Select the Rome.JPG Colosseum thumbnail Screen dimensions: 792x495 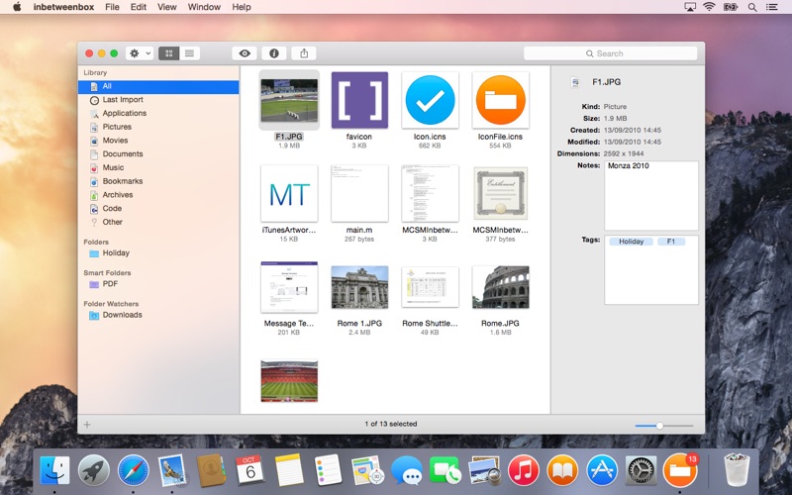coord(500,287)
